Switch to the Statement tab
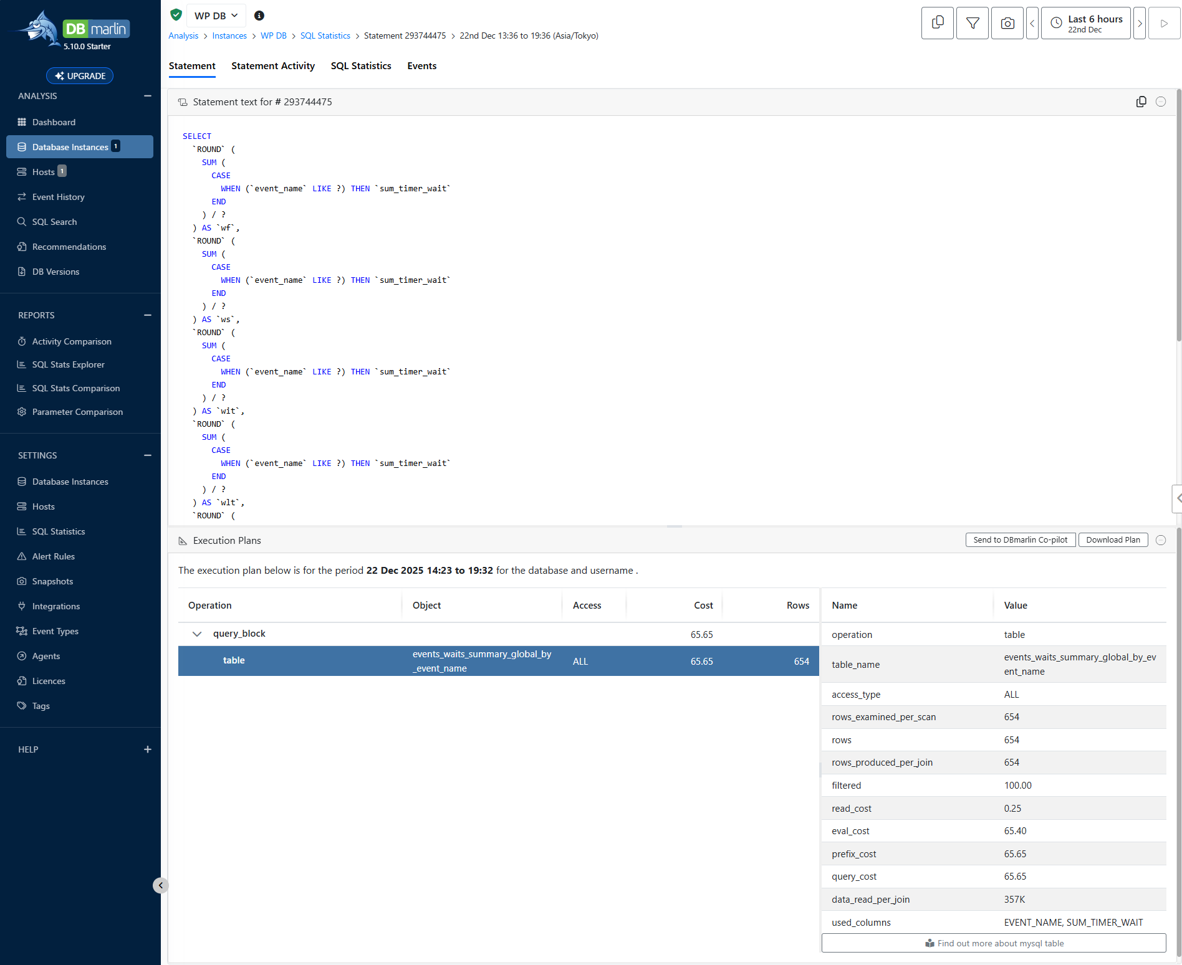1182x965 pixels. point(192,66)
